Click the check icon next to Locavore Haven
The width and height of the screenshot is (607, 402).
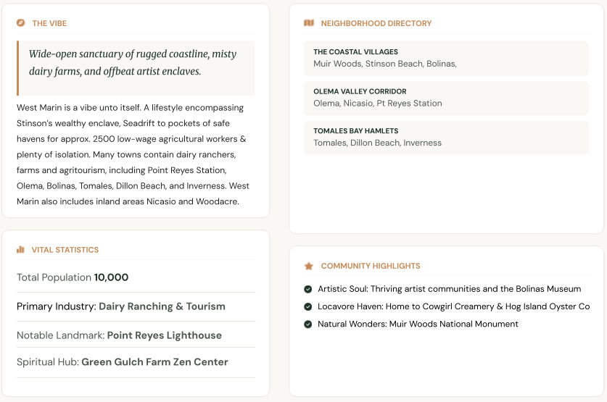(x=308, y=306)
